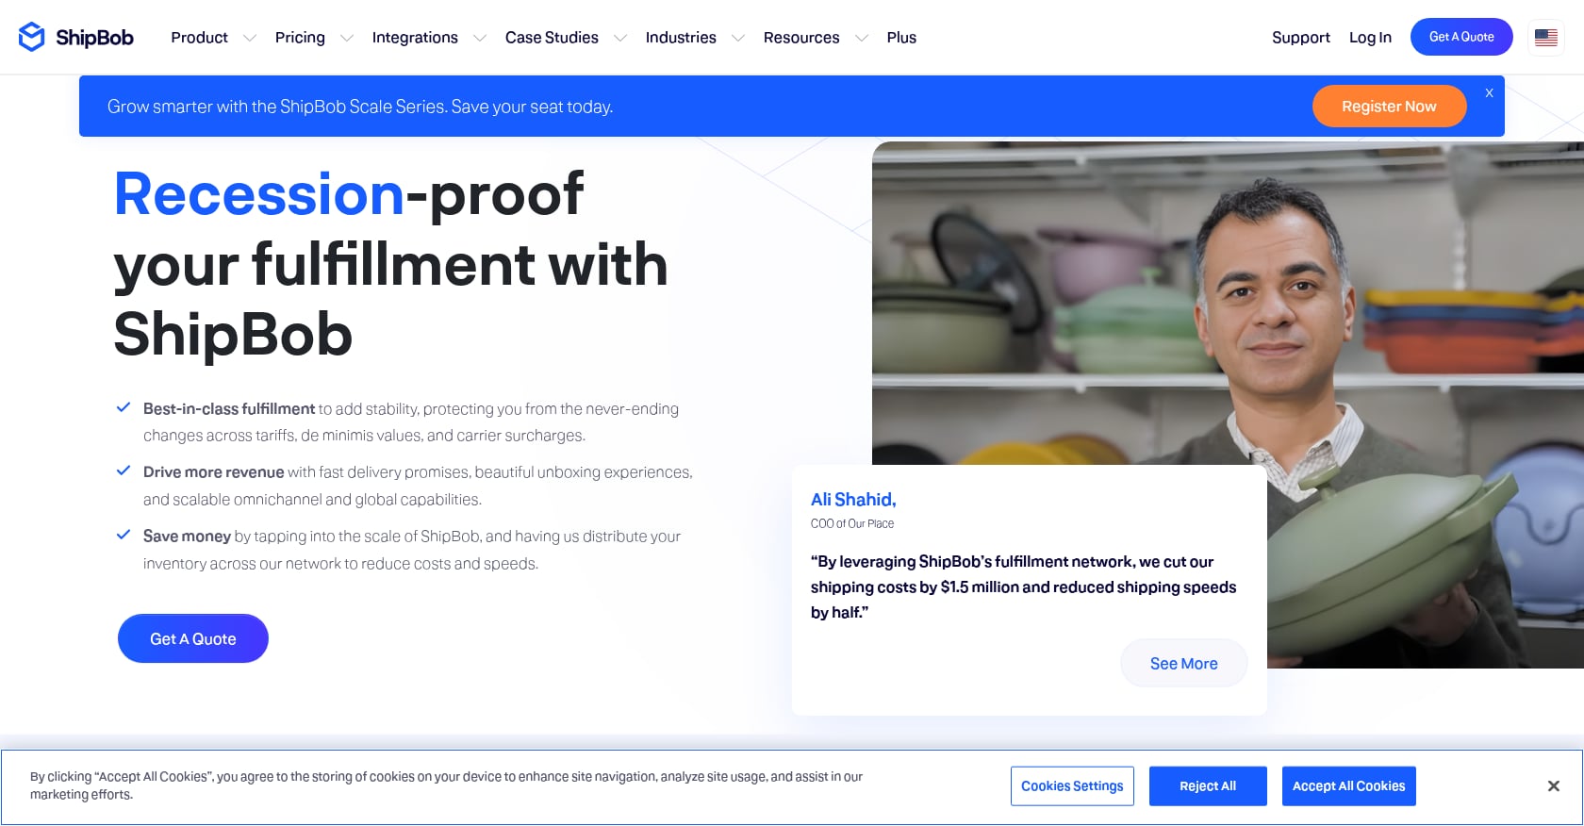Click the 'Save money' bullet text
1584x826 pixels.
[187, 537]
